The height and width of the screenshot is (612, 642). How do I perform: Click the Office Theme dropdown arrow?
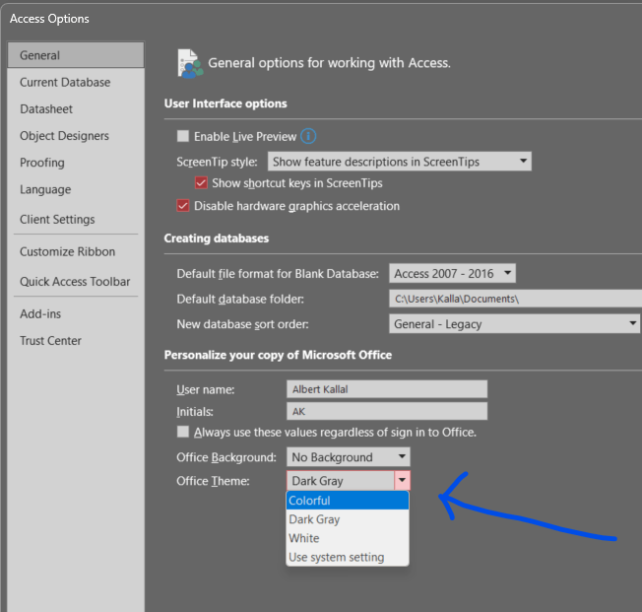(402, 480)
